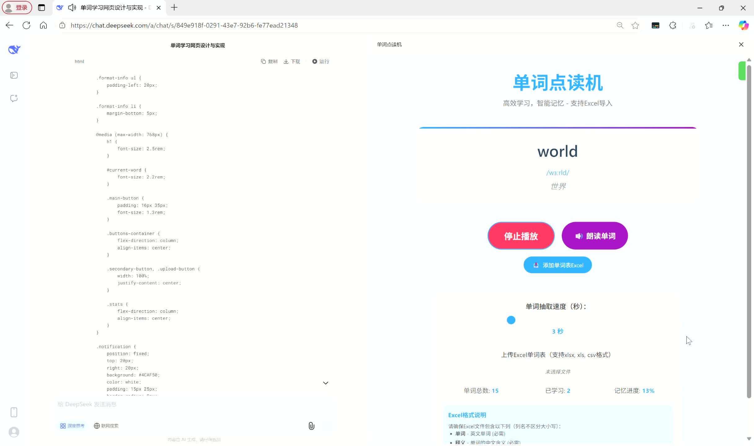Open browser settings and more menu
Screen dimensions: 754x446
(725, 25)
